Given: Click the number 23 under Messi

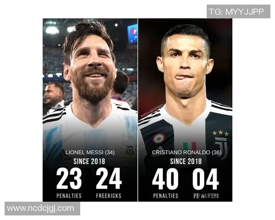Looking at the screenshot, I should (69, 178).
